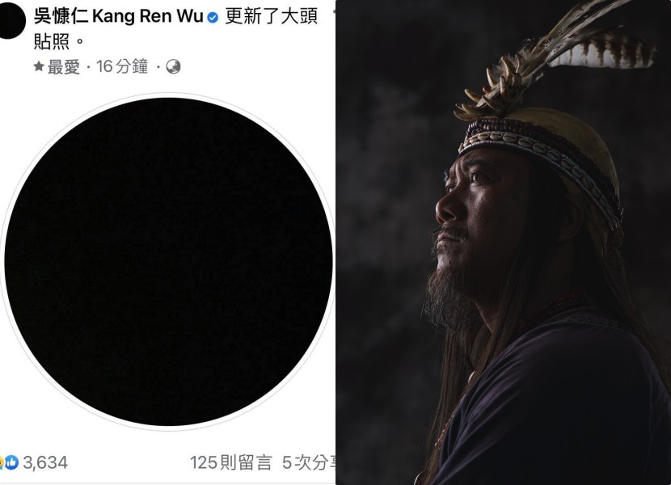The width and height of the screenshot is (671, 485).
Task: Click the feather on the headdress in photo
Action: coord(601,53)
